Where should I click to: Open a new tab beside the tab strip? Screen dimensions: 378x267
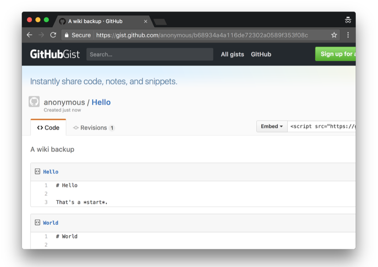pyautogui.click(x=160, y=22)
